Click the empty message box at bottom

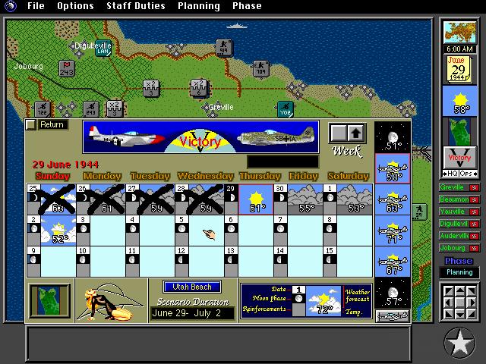tap(219, 343)
